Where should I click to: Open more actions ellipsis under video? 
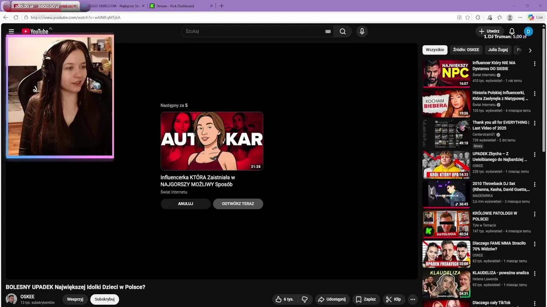[413, 299]
